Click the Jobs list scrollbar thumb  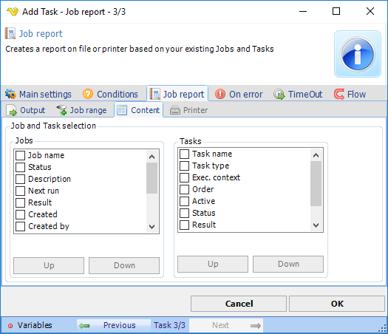(152, 178)
